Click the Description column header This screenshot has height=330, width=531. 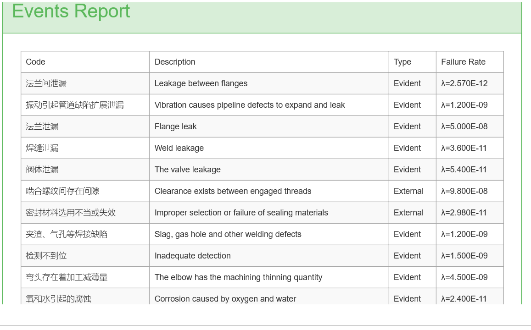tap(175, 62)
